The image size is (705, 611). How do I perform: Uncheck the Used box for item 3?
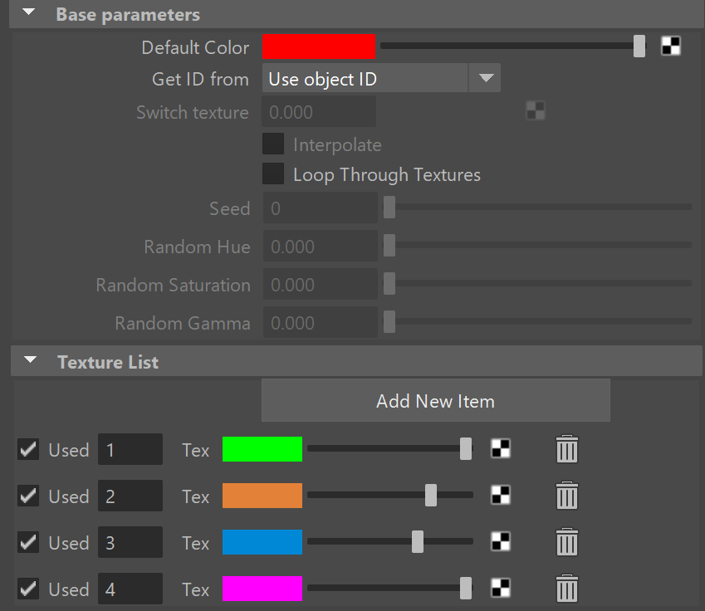28,542
